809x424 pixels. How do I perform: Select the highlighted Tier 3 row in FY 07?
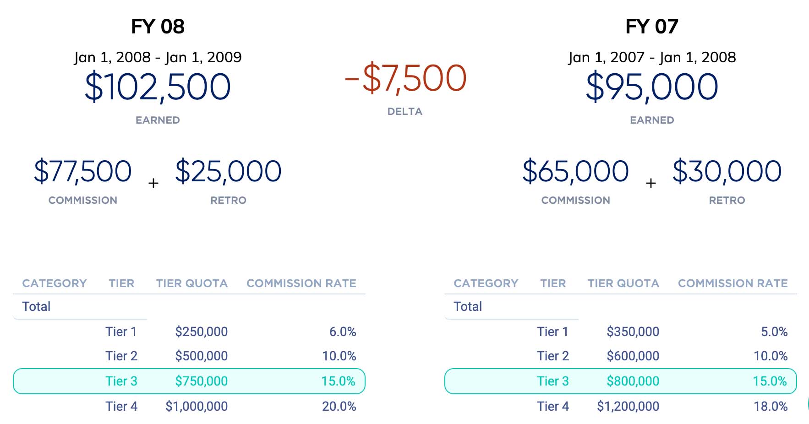[x=620, y=381]
